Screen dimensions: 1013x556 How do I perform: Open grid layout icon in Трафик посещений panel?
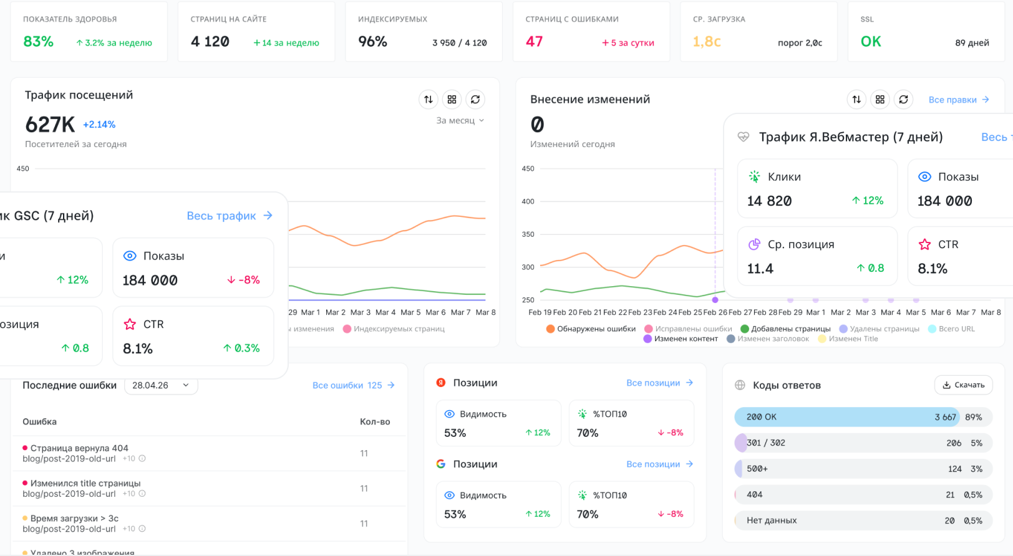(452, 99)
